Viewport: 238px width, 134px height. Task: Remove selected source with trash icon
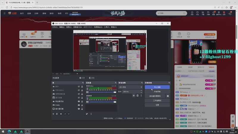click(x=57, y=114)
